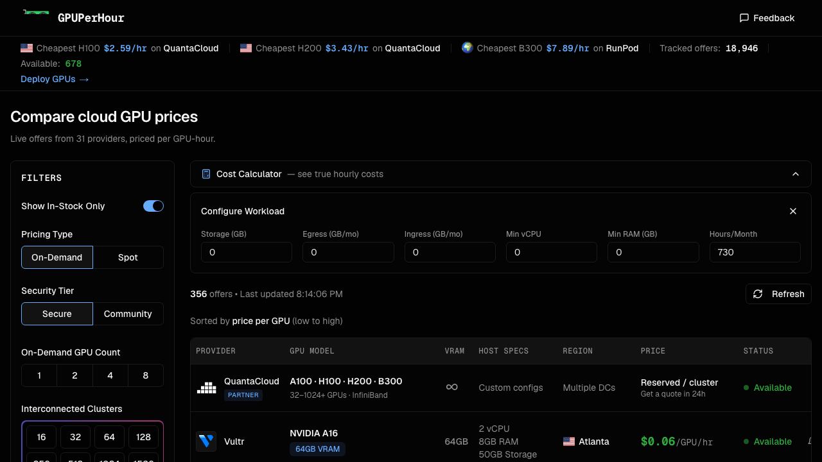Click the A100 · H100 · H200 · B300 model text
This screenshot has height=462, width=822.
click(346, 381)
